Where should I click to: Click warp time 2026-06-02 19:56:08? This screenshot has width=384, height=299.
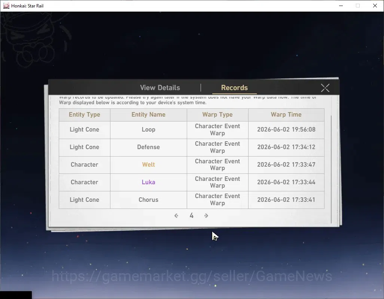(x=286, y=130)
